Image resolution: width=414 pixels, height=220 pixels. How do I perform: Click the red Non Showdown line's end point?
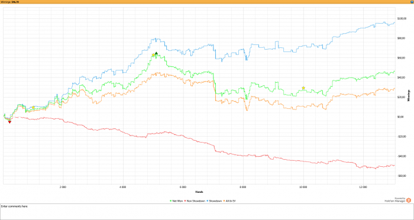click(x=394, y=166)
